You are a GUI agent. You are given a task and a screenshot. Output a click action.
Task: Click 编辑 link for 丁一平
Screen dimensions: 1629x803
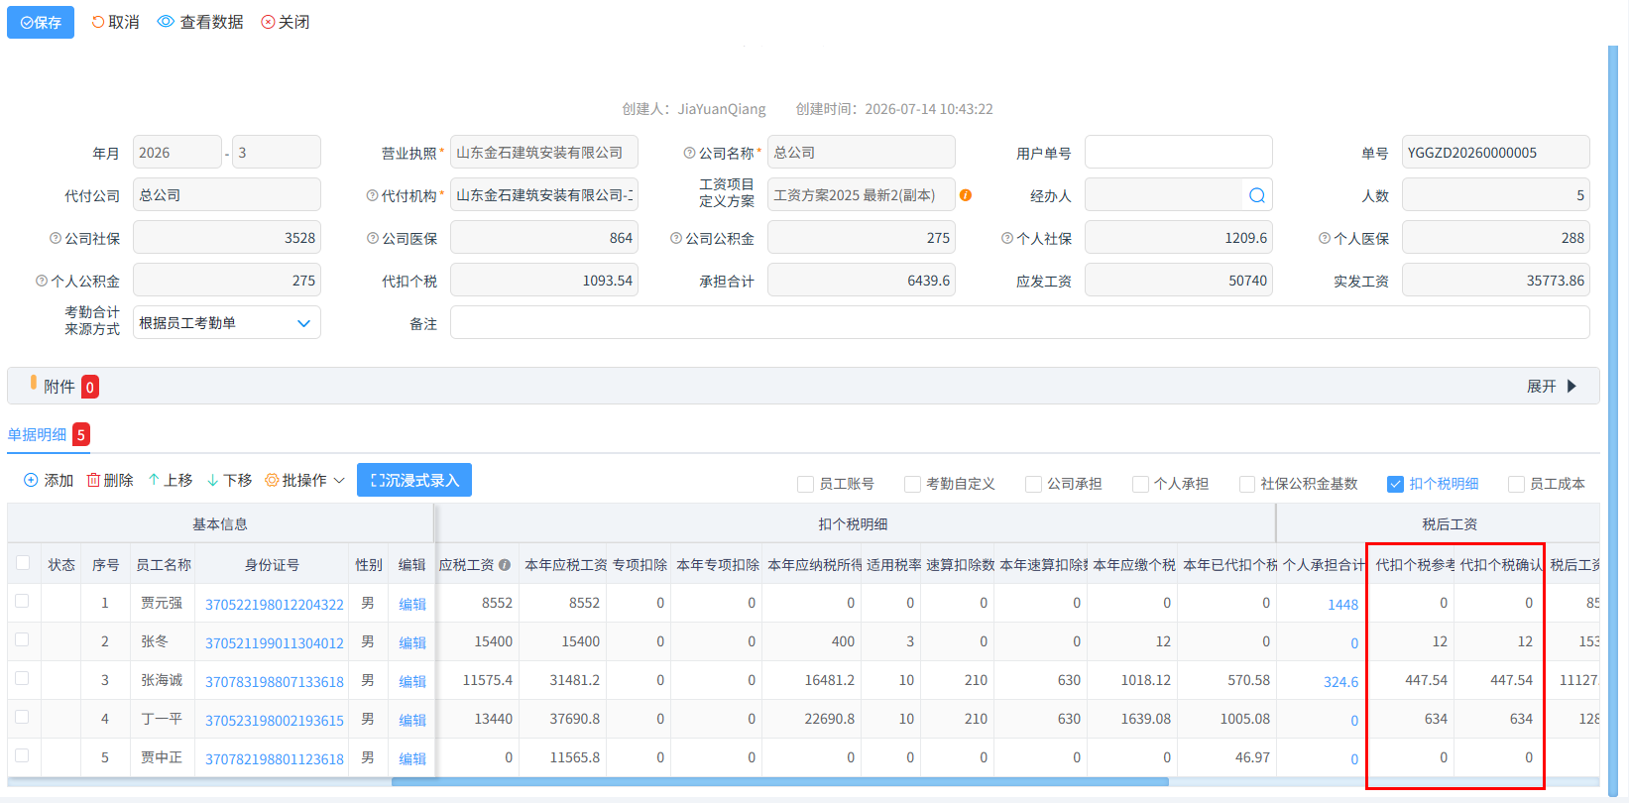click(x=412, y=720)
